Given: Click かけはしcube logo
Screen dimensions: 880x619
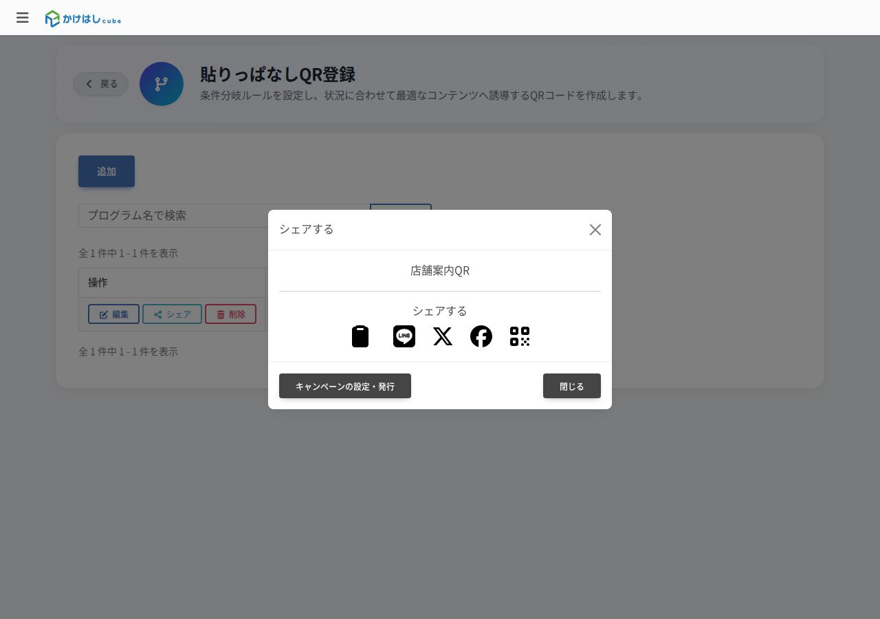Looking at the screenshot, I should [83, 19].
